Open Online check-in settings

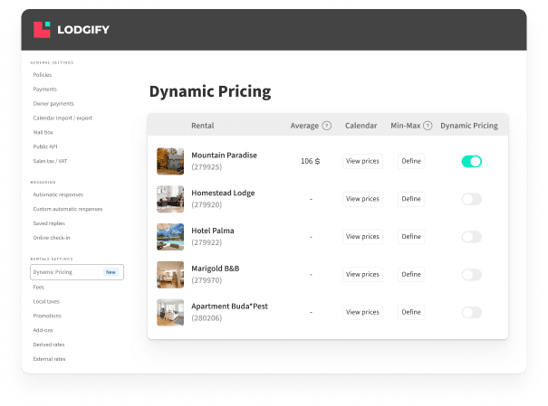point(52,238)
